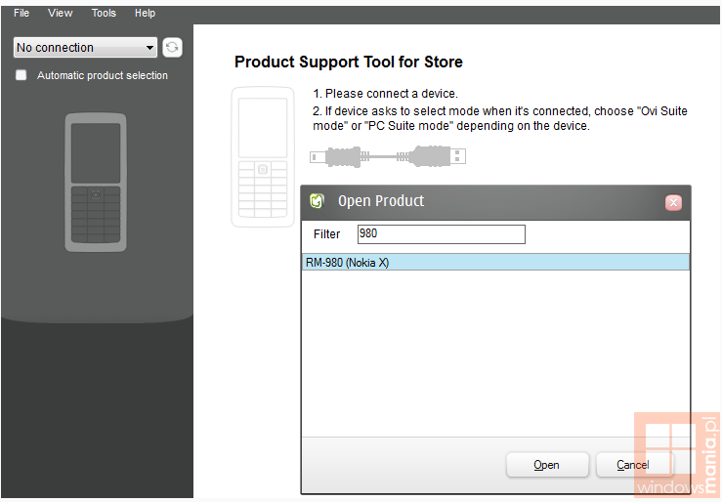Viewport: 722px width, 502px height.
Task: Close the Open Product dialog
Action: [673, 202]
